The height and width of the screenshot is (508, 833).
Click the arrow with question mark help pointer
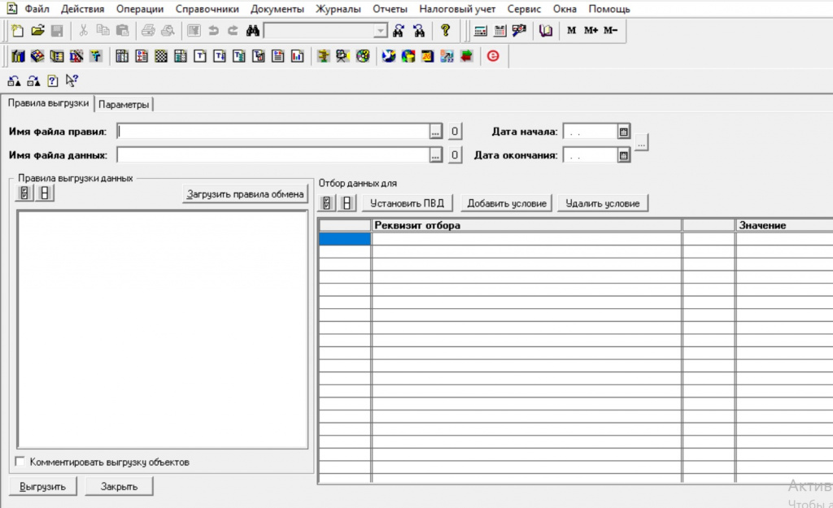tap(72, 80)
